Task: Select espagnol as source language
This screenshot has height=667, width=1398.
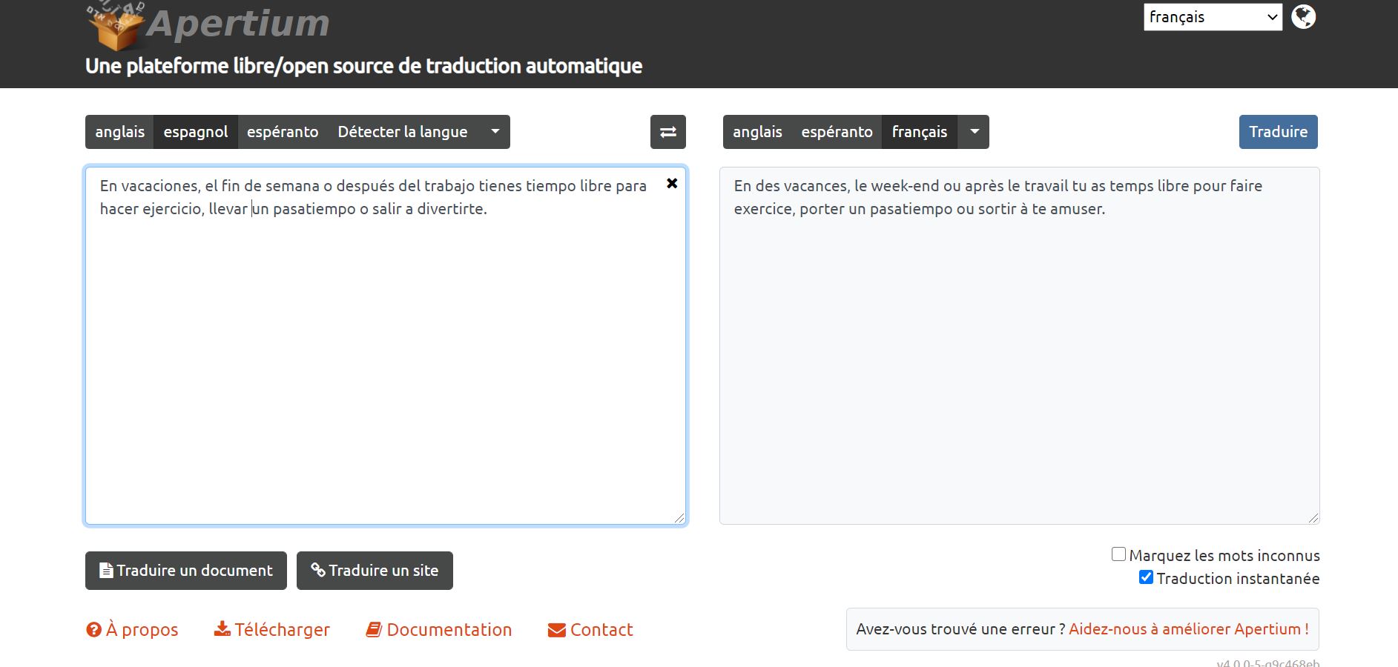Action: tap(196, 132)
